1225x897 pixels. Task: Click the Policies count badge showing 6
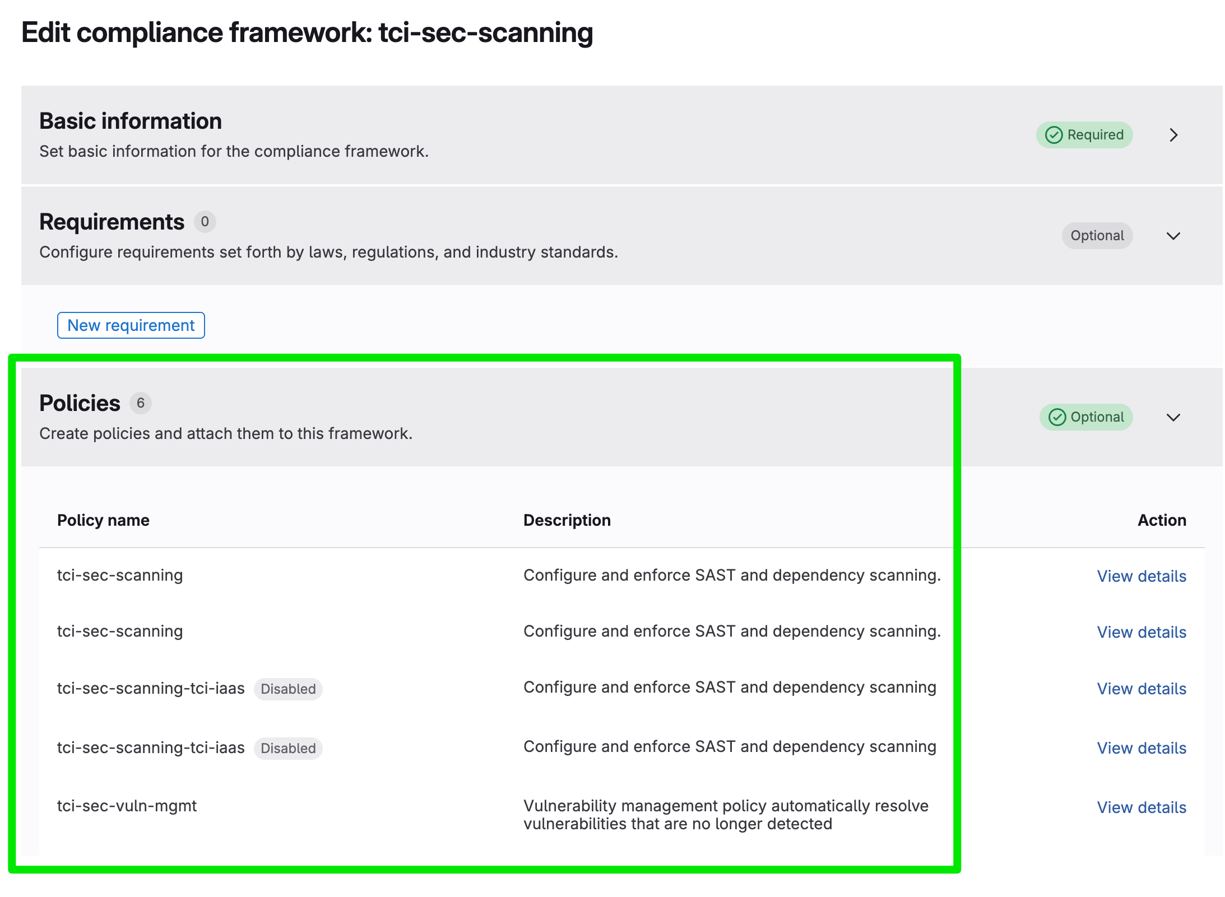[x=141, y=403]
